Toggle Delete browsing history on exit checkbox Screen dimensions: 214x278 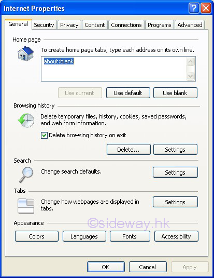(x=44, y=135)
